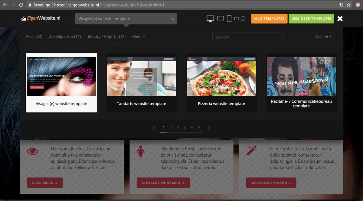The image size is (363, 201).
Task: Click the extension shield icon in address bar
Action: (x=341, y=5)
